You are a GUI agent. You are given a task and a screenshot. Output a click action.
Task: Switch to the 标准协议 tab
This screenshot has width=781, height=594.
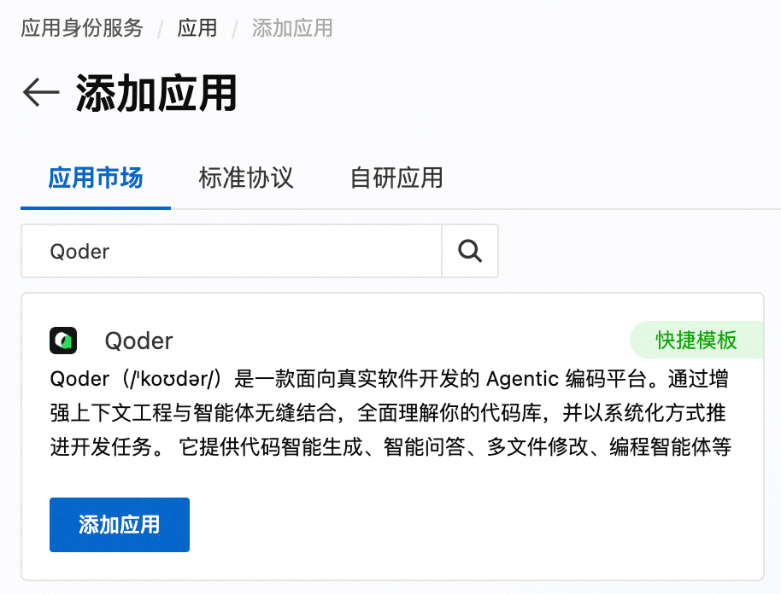click(246, 178)
